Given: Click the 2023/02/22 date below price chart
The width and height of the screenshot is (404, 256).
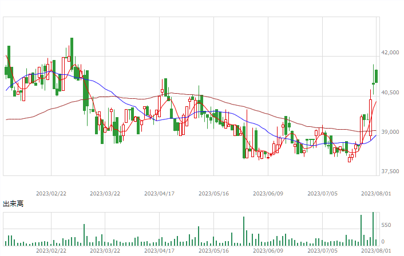Looking at the screenshot, I should point(51,194).
